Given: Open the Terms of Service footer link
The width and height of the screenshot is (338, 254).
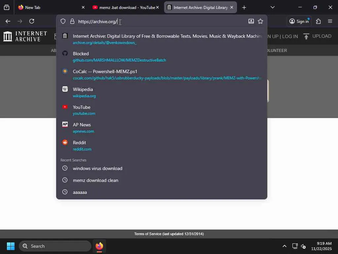Looking at the screenshot, I should (169, 234).
